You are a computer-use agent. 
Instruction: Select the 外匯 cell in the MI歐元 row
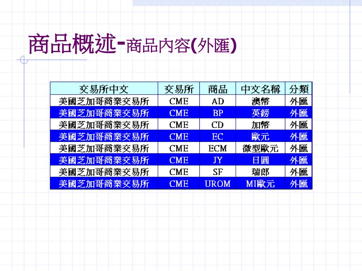pos(299,183)
